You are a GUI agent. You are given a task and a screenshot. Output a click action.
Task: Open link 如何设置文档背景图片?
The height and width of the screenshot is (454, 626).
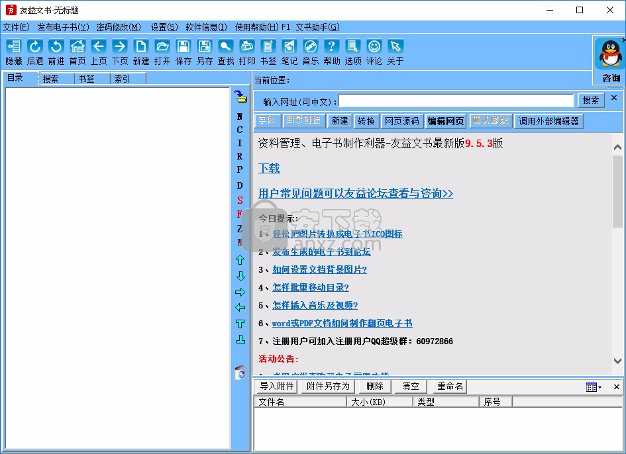(x=319, y=270)
